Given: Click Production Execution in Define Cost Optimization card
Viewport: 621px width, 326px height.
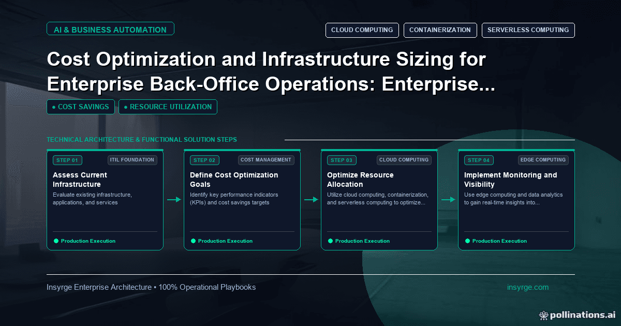Looking at the screenshot, I should coord(225,241).
